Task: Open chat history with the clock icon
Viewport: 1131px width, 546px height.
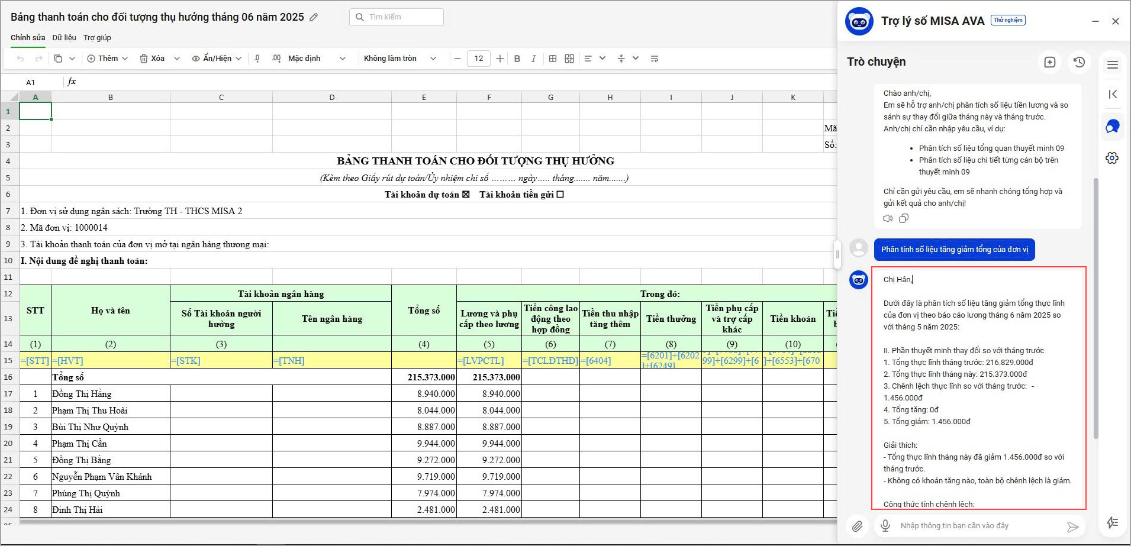Action: 1079,62
